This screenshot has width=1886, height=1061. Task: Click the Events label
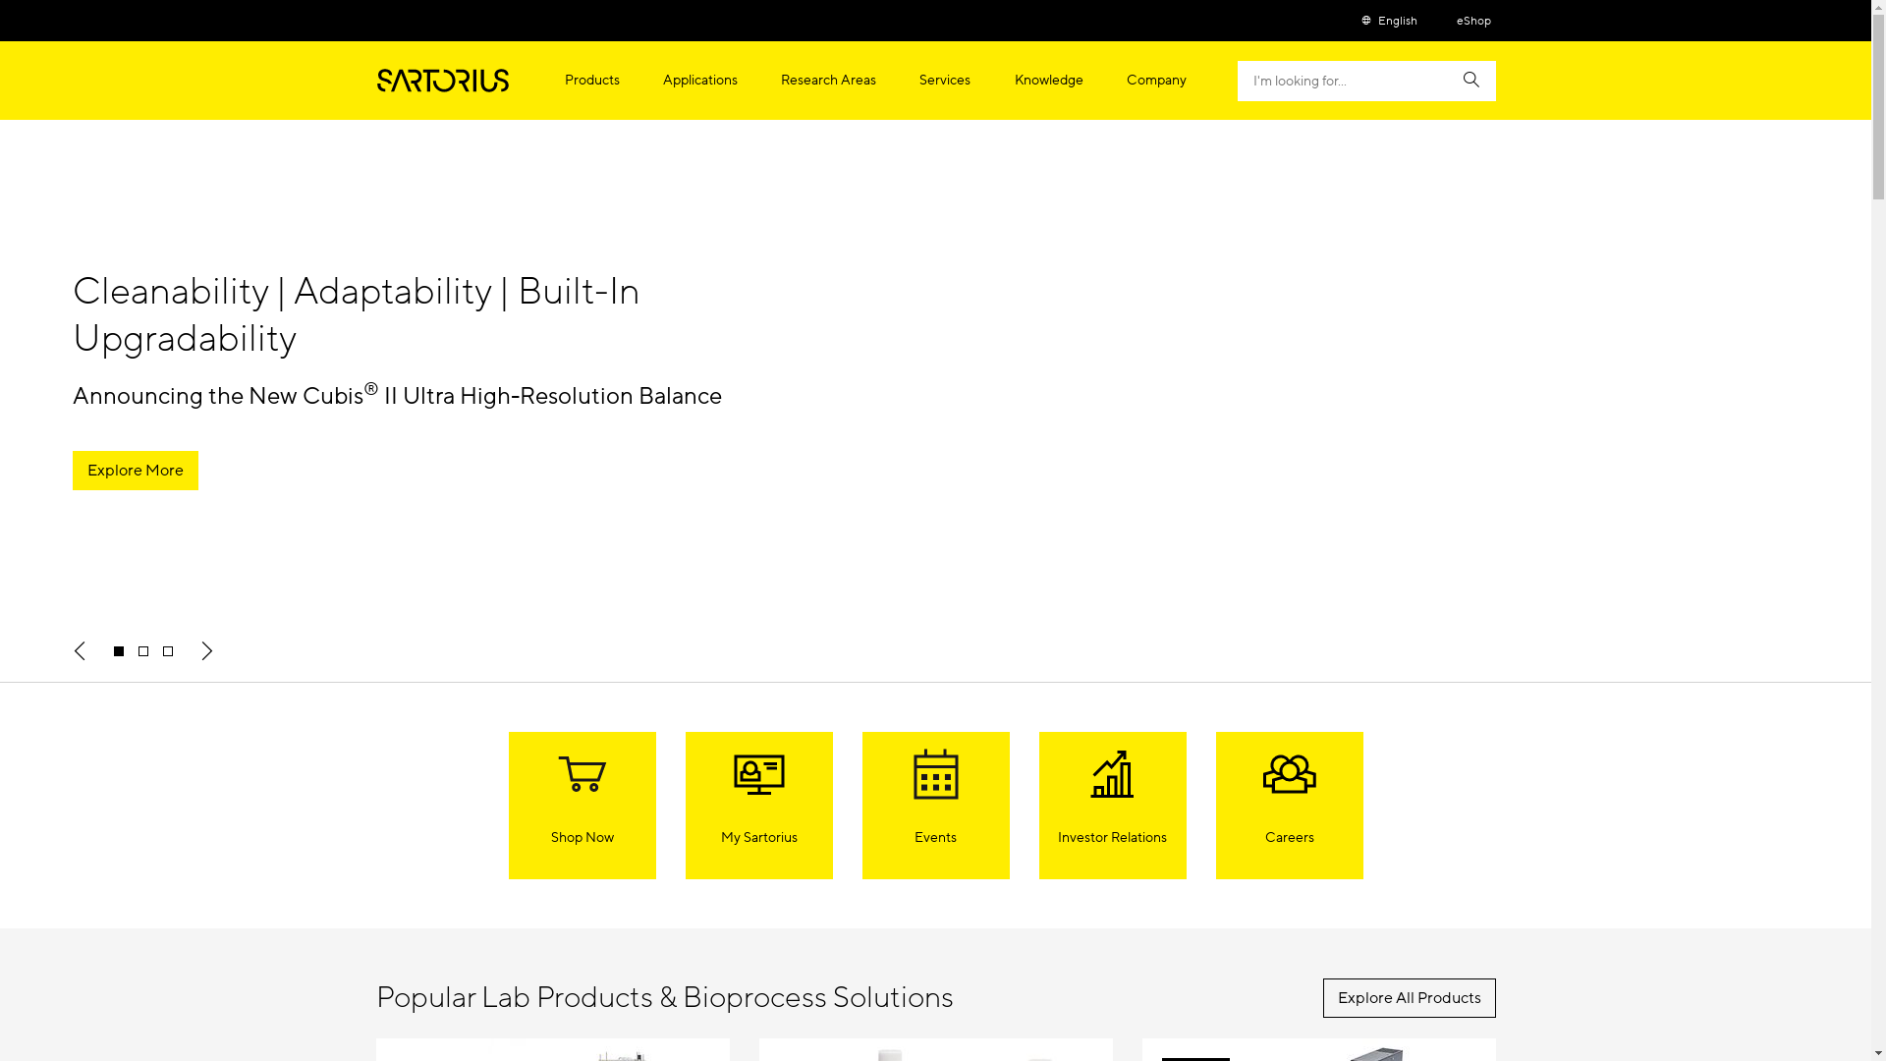[935, 838]
